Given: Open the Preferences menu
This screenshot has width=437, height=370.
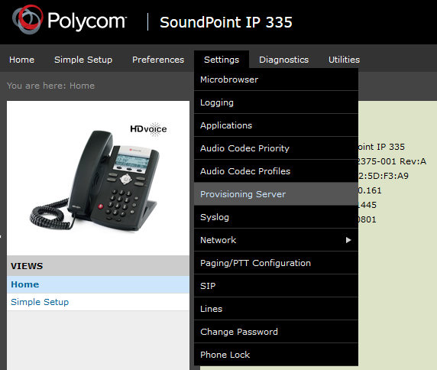Looking at the screenshot, I should (158, 60).
